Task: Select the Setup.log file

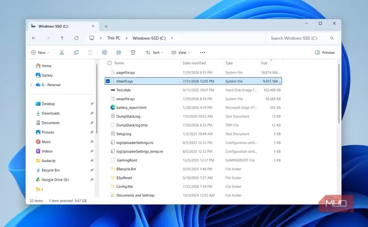Action: (x=193, y=134)
